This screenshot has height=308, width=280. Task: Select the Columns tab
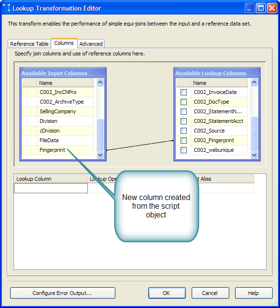pyautogui.click(x=64, y=43)
